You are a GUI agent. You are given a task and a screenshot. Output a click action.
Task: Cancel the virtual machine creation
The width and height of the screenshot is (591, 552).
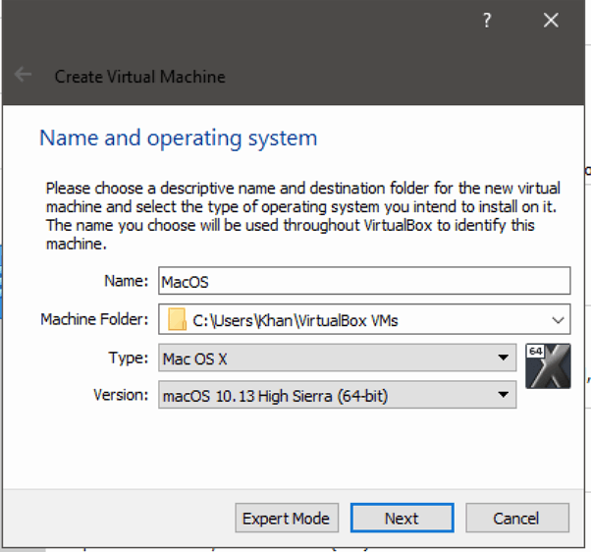tap(516, 519)
